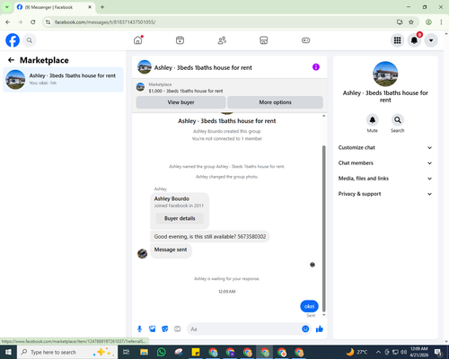Viewport: 449px width, 359px height.
Task: Click the sent 'okei' message bubble
Action: [x=309, y=306]
